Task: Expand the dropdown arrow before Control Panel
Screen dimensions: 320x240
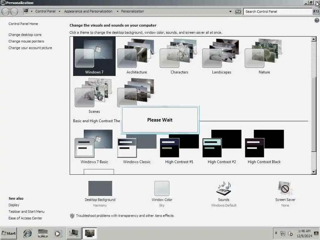Action: [x=32, y=12]
